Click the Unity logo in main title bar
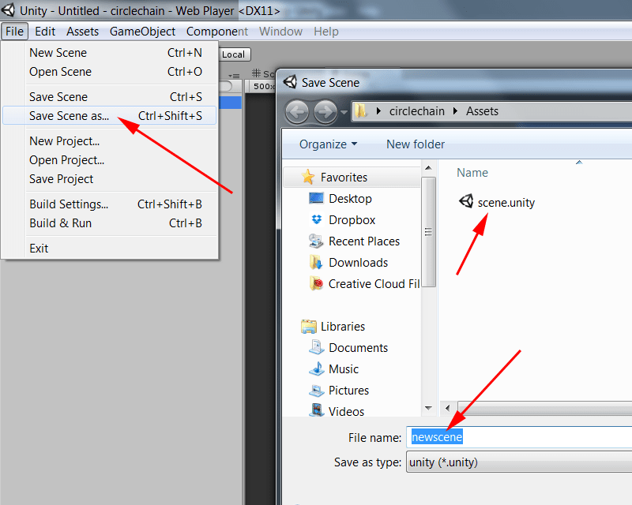Viewport: 632px width, 505px height. (8, 9)
